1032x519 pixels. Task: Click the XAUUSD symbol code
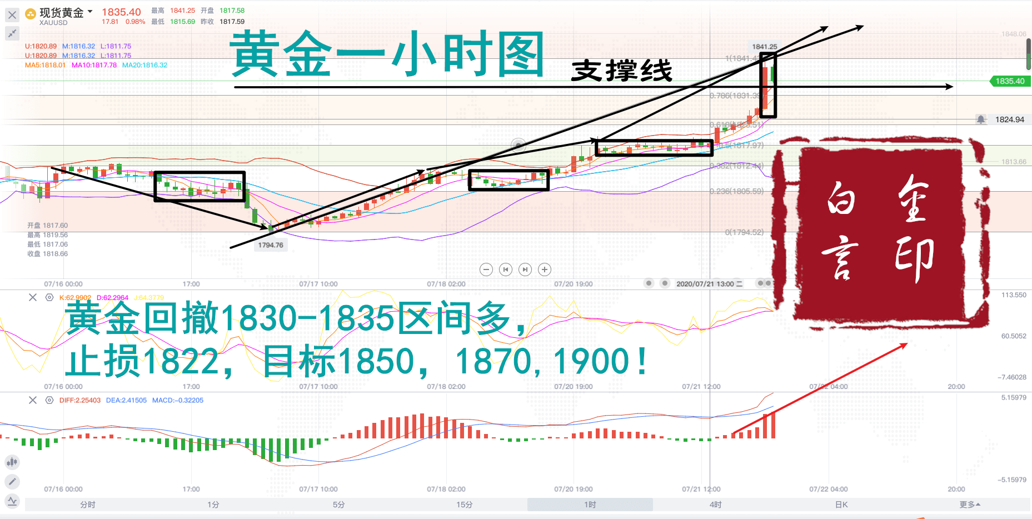53,23
